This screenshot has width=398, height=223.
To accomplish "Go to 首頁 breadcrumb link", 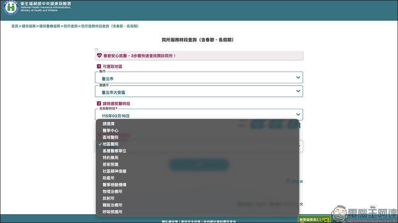I will (x=15, y=26).
